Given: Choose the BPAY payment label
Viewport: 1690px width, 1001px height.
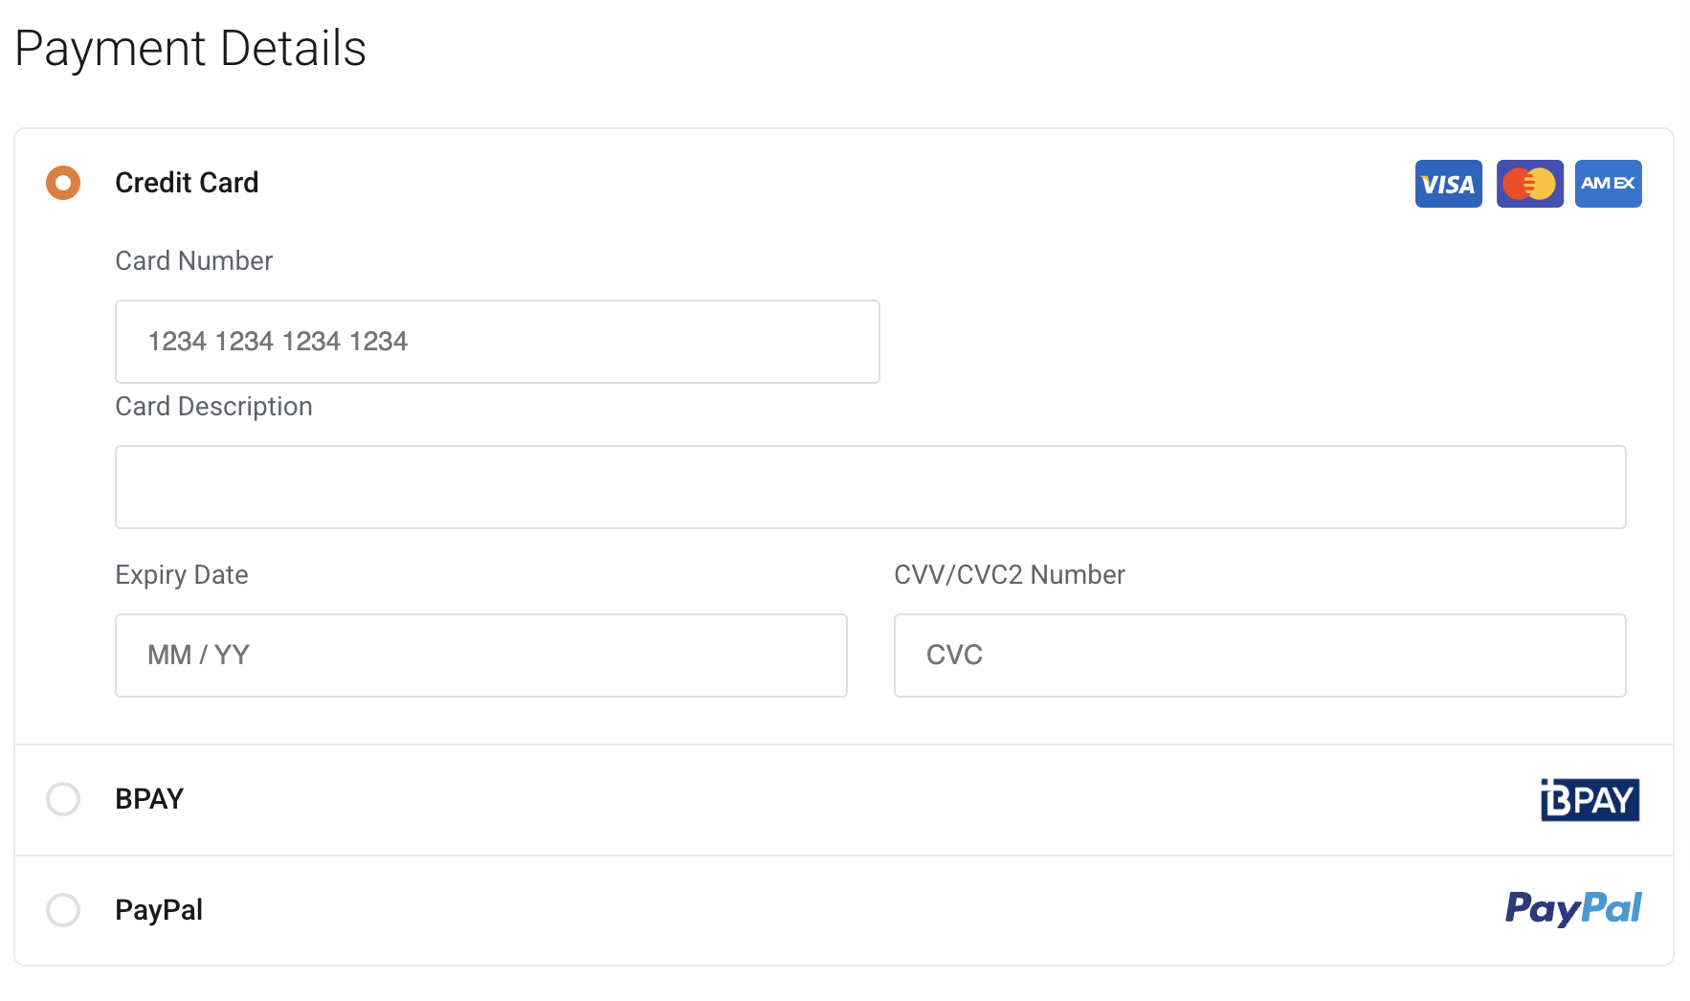Looking at the screenshot, I should tap(149, 799).
